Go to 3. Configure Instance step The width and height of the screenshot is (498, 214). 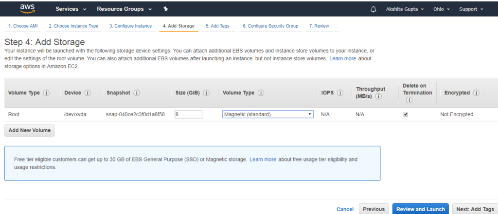coord(130,26)
